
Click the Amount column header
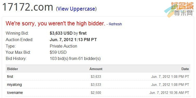click(x=96, y=69)
